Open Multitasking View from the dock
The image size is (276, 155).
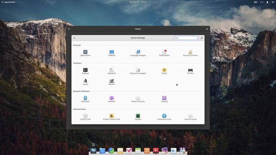[x=93, y=151]
